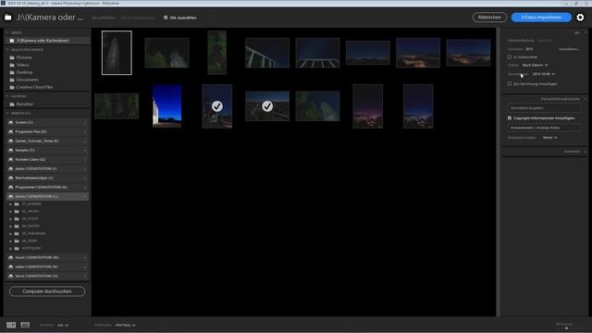Screen dimensions: 592x333
Task: Select J:\(Kamera oder Kartenleser) device entry
Action: [47, 41]
